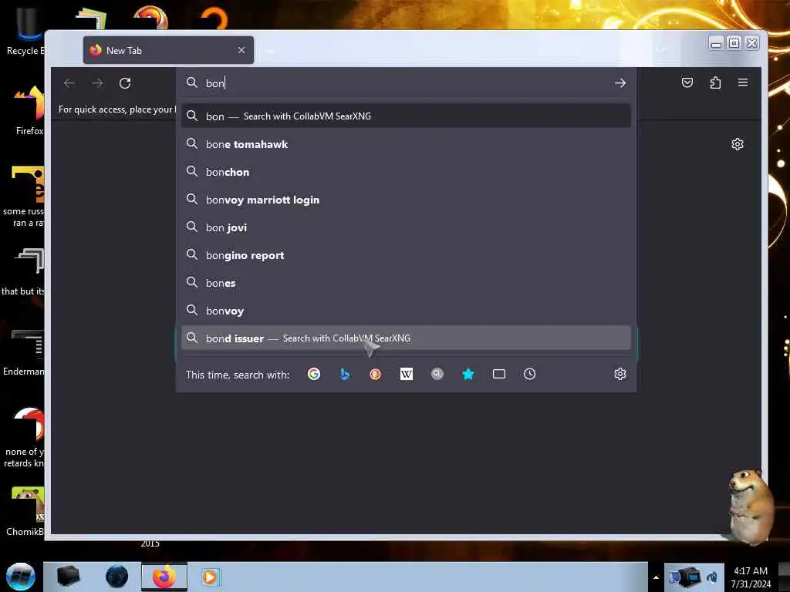The width and height of the screenshot is (790, 592).
Task: Open search settings gear in the dropdown
Action: [620, 374]
